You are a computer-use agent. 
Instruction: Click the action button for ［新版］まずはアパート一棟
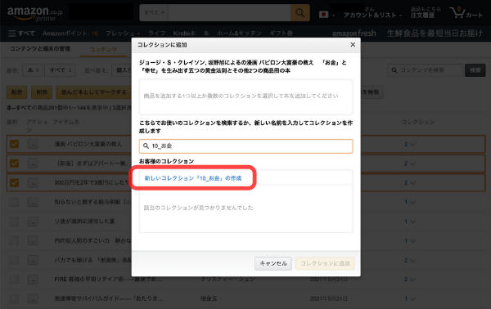[x=33, y=163]
